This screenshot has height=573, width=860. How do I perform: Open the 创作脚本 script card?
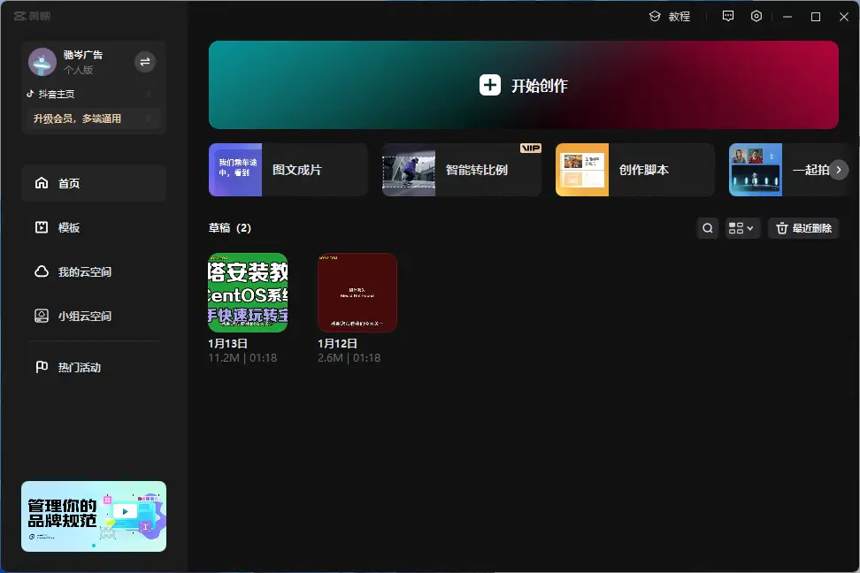click(x=635, y=170)
